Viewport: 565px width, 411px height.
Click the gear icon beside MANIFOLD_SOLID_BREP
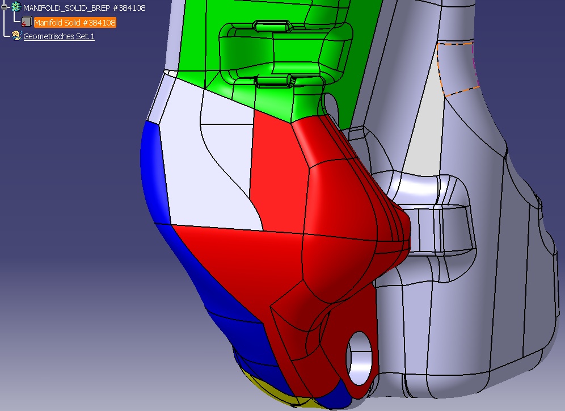(x=16, y=7)
